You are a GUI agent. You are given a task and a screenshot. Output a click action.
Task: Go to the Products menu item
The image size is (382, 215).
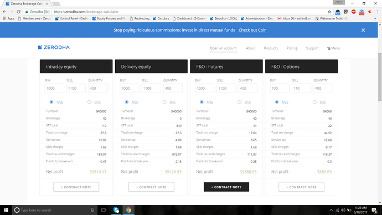271,48
